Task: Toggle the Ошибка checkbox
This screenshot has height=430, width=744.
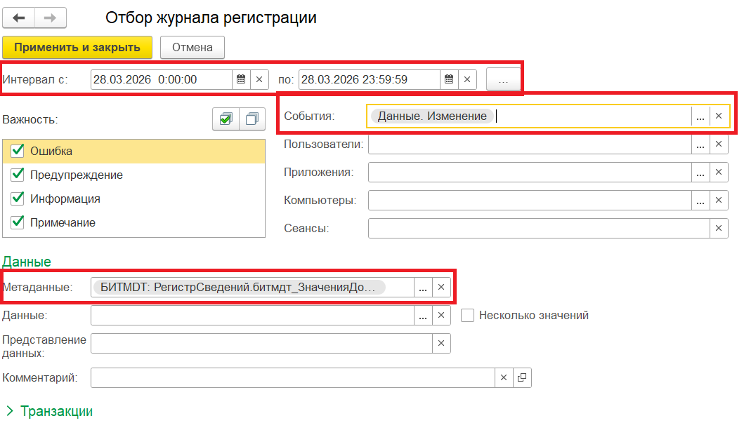Action: tap(18, 151)
